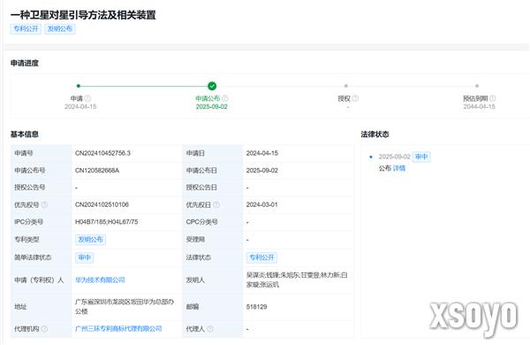
Task: Open 详情 link in 法律状态 panel
Action: click(x=399, y=168)
